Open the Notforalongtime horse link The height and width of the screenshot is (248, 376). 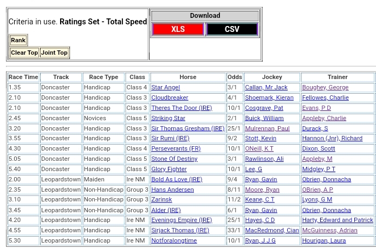coord(174,241)
